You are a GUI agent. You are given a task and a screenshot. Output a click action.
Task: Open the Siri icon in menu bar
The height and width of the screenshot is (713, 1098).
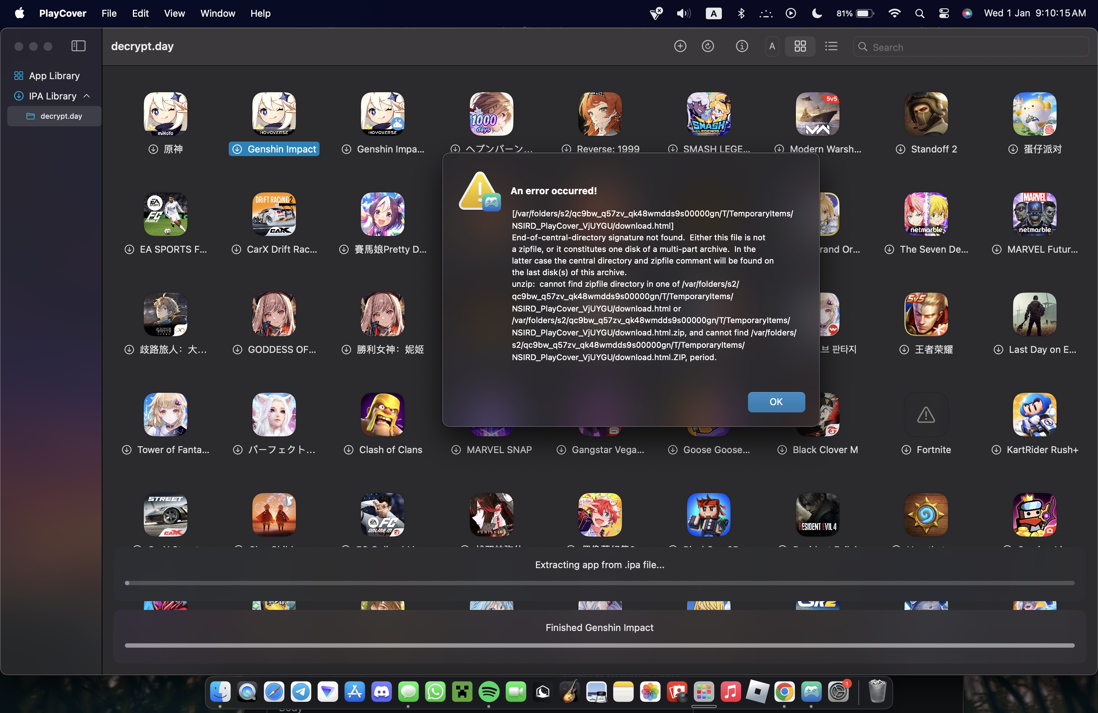[967, 13]
